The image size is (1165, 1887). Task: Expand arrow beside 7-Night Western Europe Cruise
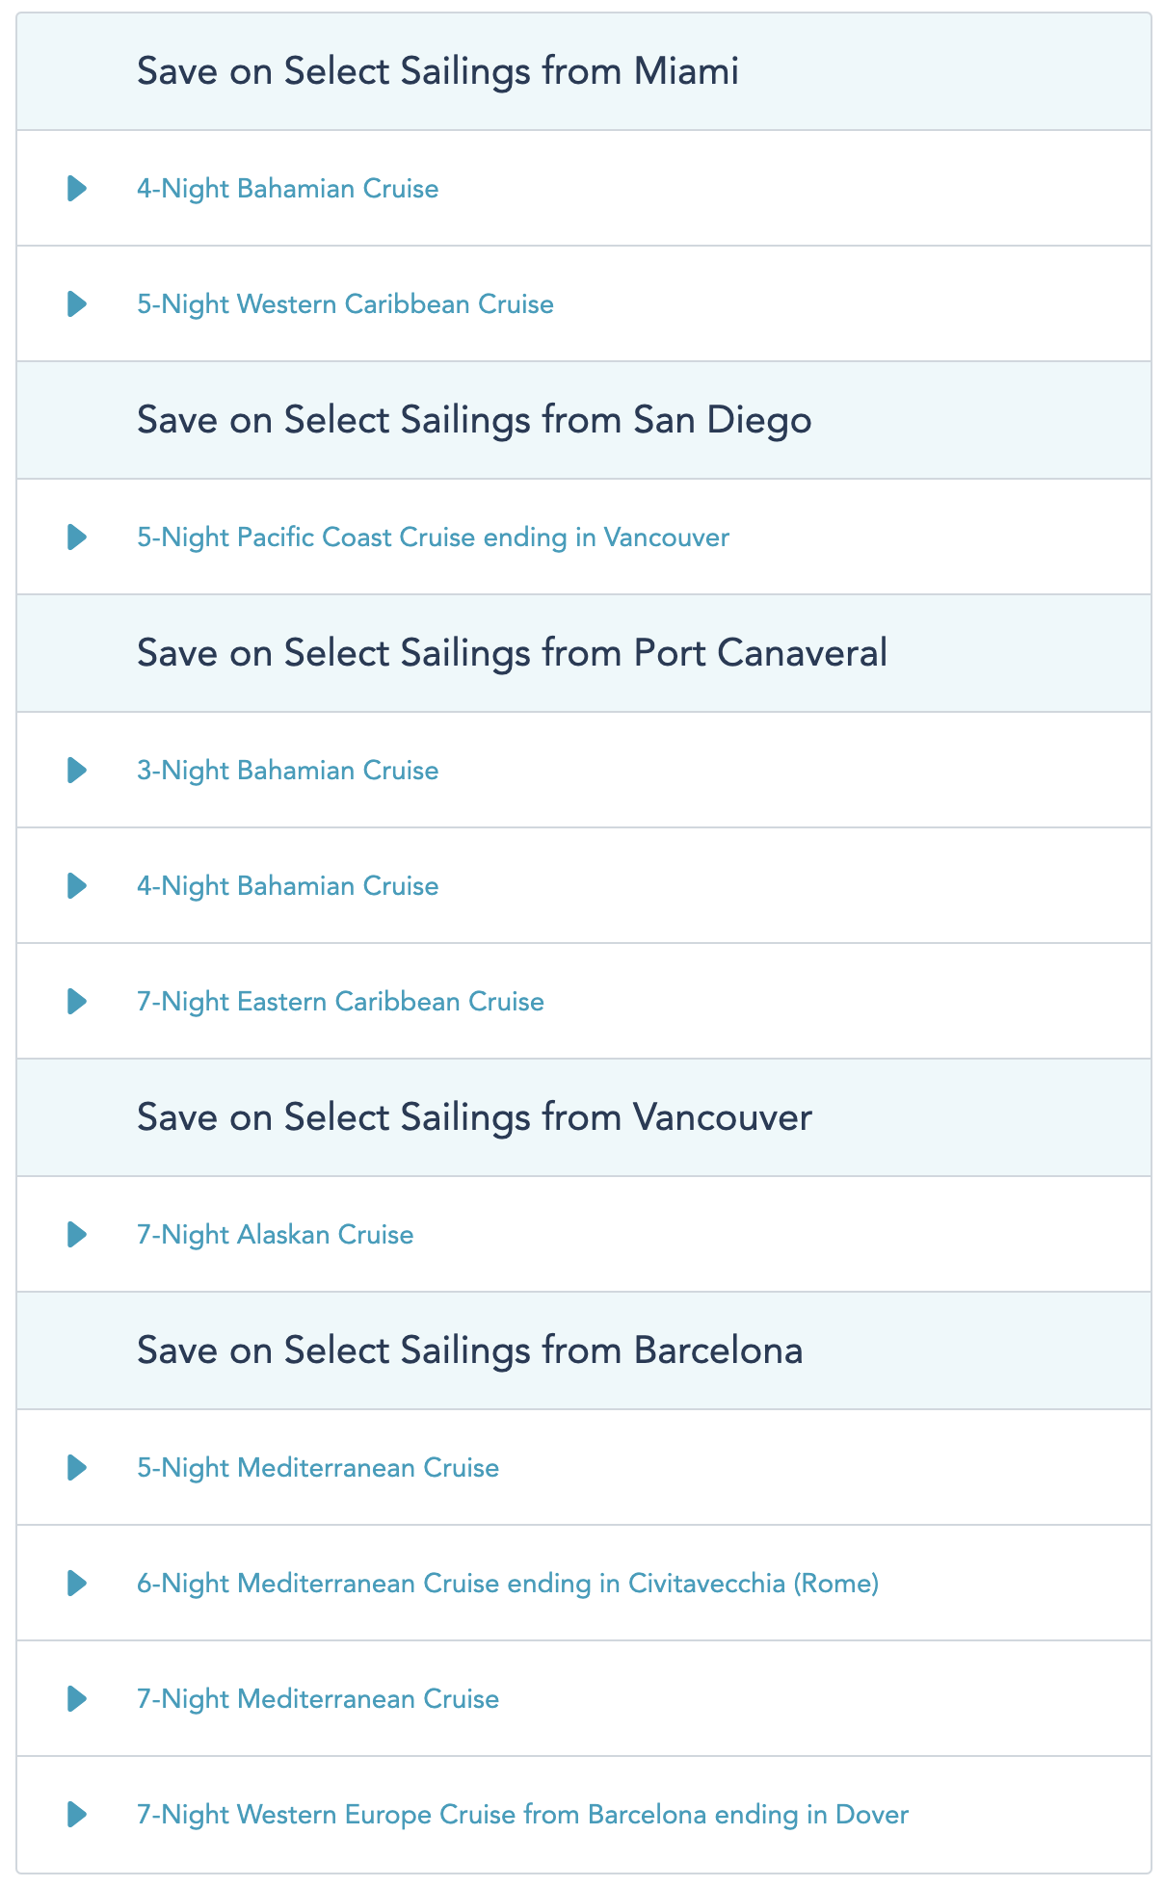click(x=77, y=1815)
